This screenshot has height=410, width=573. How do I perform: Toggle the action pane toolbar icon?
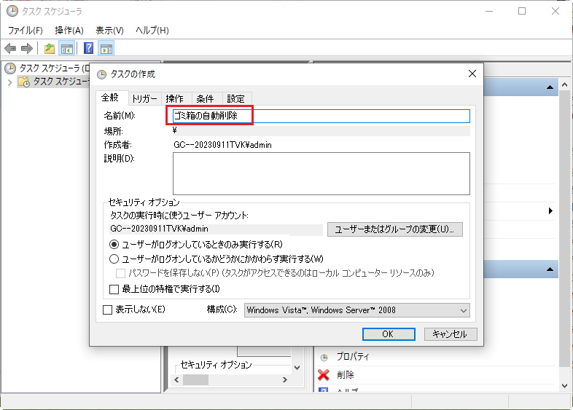(x=106, y=48)
